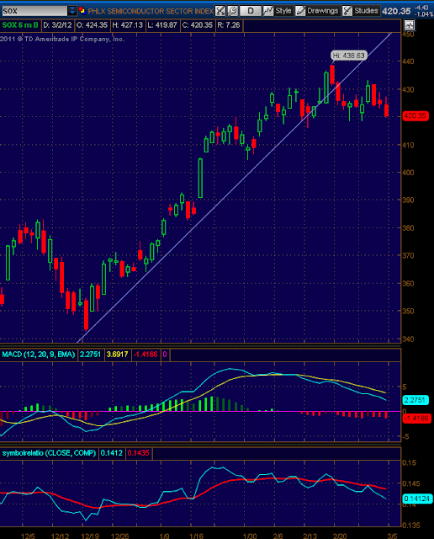Click the relative strength value 0.1412
Screen dimensions: 434x539
point(112,453)
